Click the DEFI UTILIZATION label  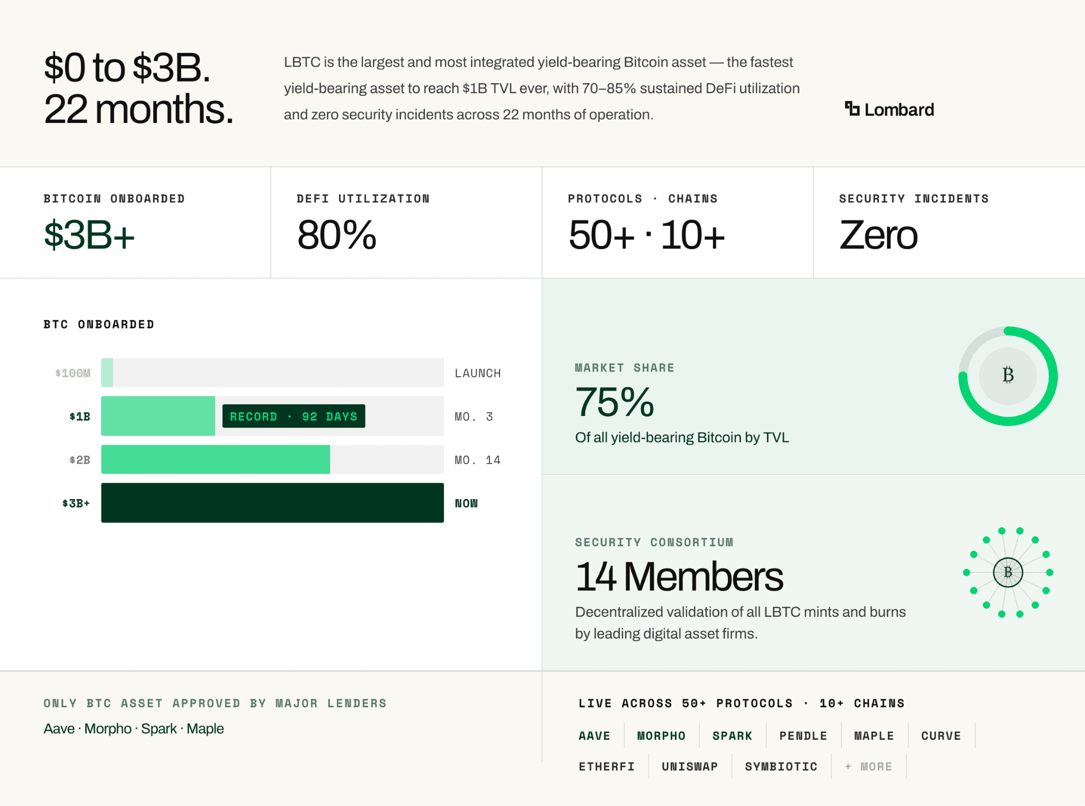[x=363, y=198]
